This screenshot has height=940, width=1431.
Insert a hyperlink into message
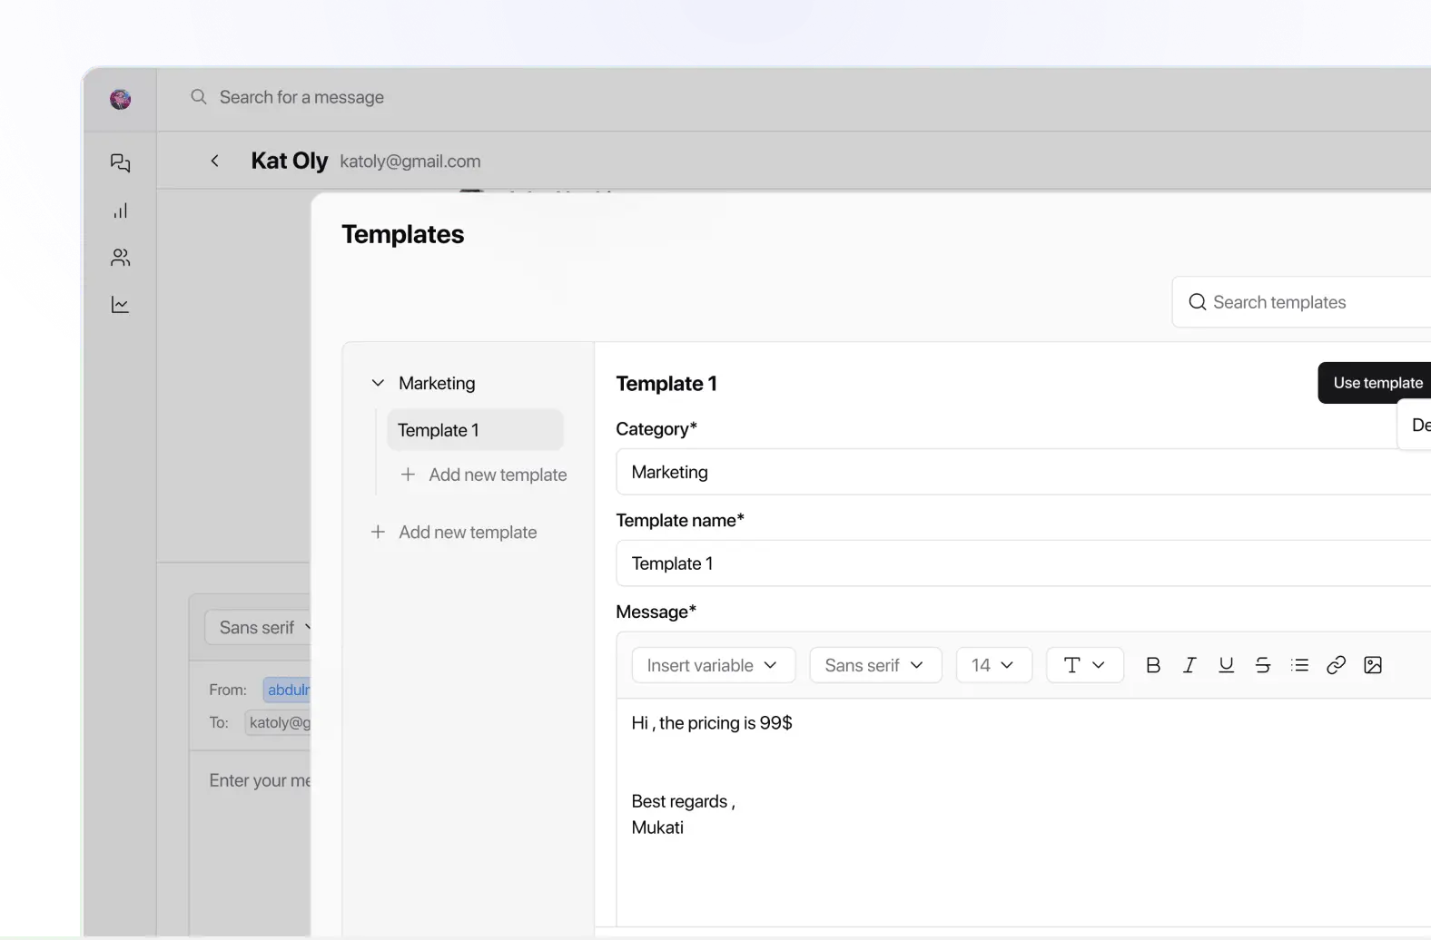click(1336, 665)
